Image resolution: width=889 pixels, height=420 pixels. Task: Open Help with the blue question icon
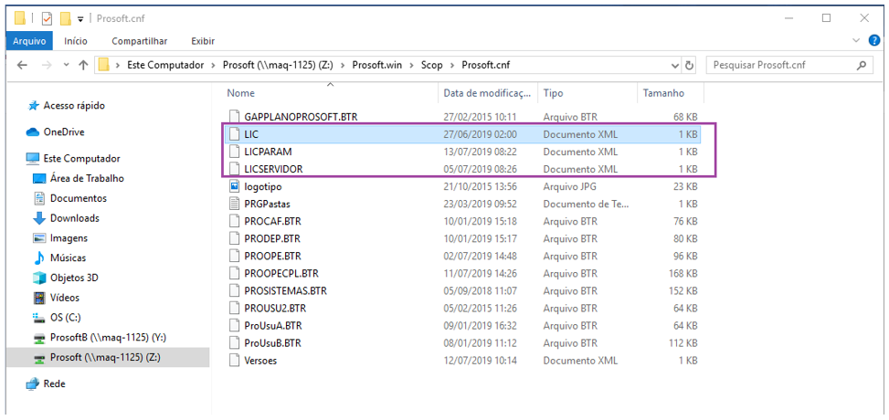coord(874,40)
